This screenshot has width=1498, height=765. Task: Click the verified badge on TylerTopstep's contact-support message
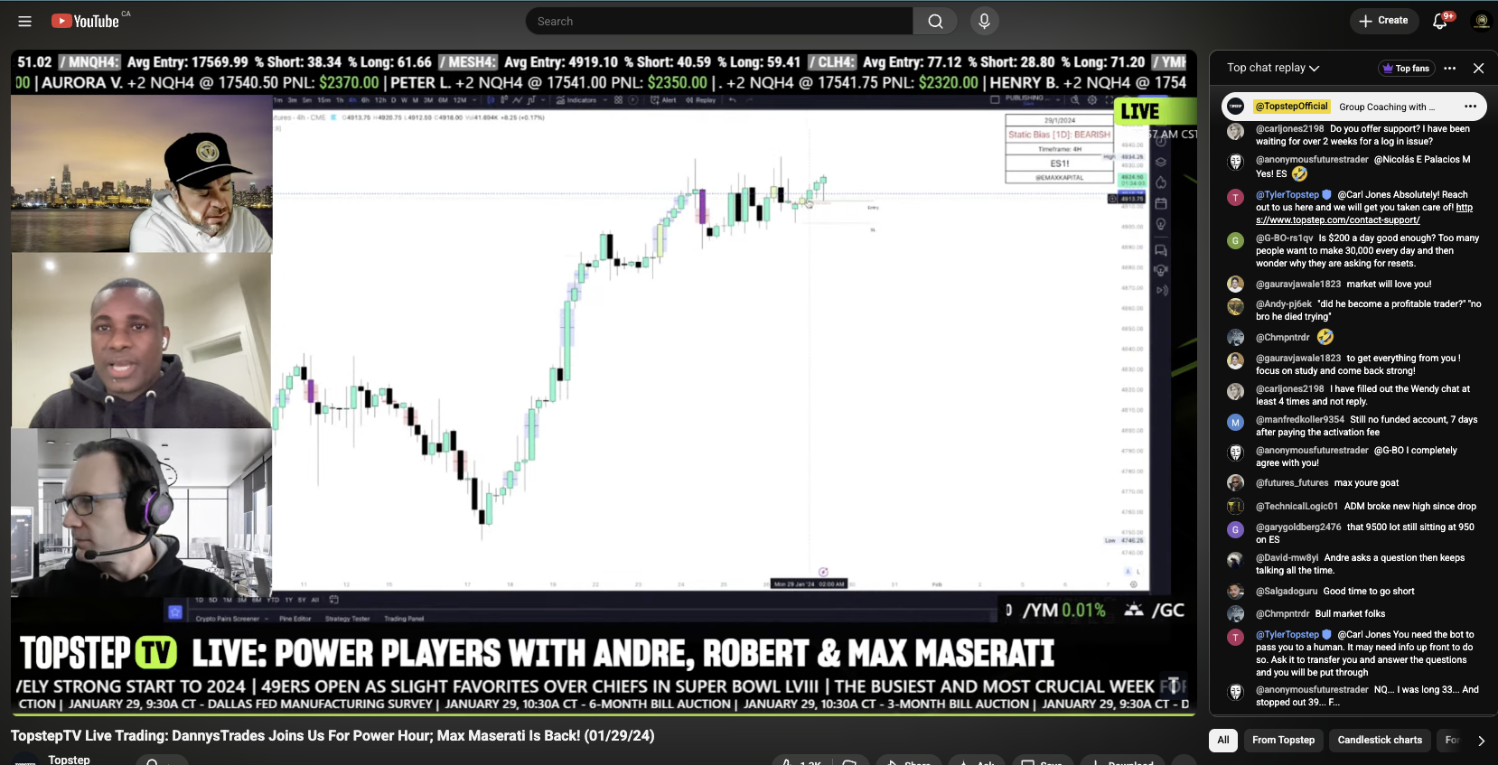[x=1326, y=194]
